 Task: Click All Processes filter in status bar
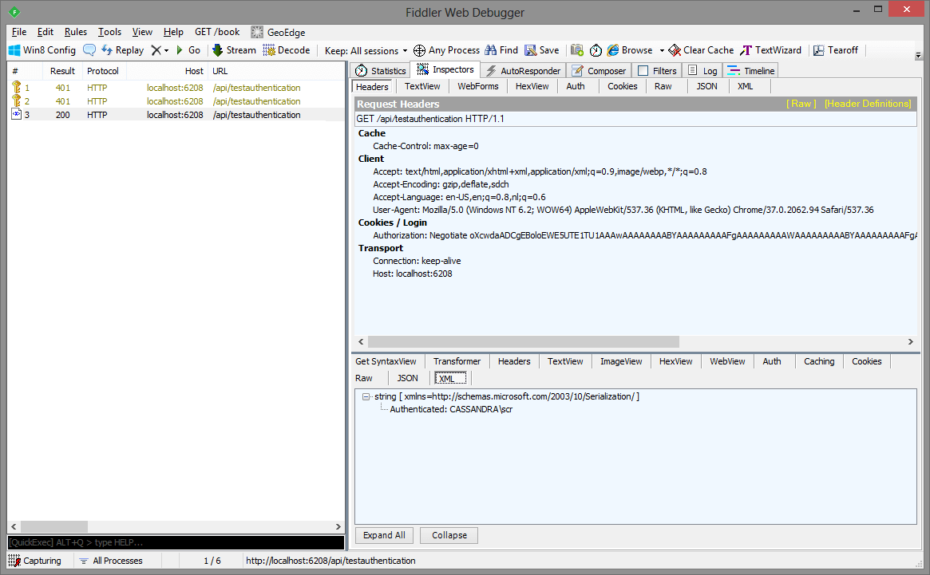(111, 561)
